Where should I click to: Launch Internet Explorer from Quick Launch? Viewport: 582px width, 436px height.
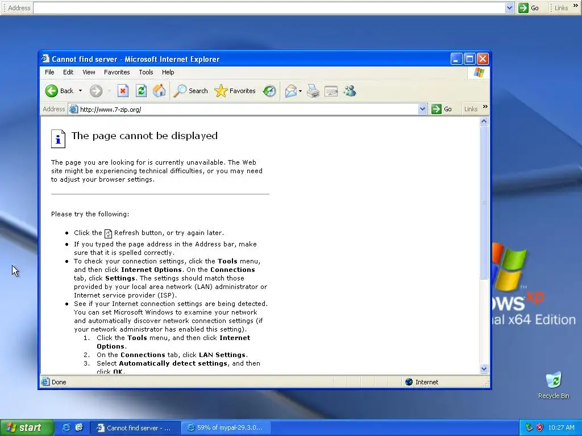[x=66, y=427]
